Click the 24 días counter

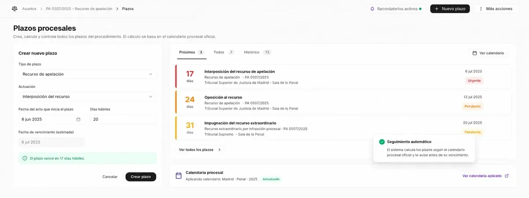pos(190,102)
